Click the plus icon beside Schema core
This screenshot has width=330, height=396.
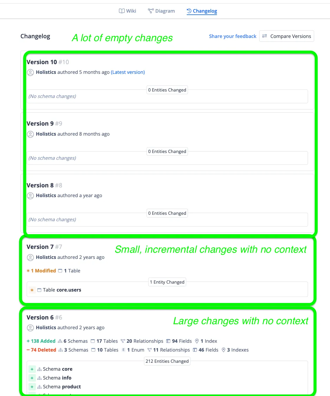coord(32,369)
